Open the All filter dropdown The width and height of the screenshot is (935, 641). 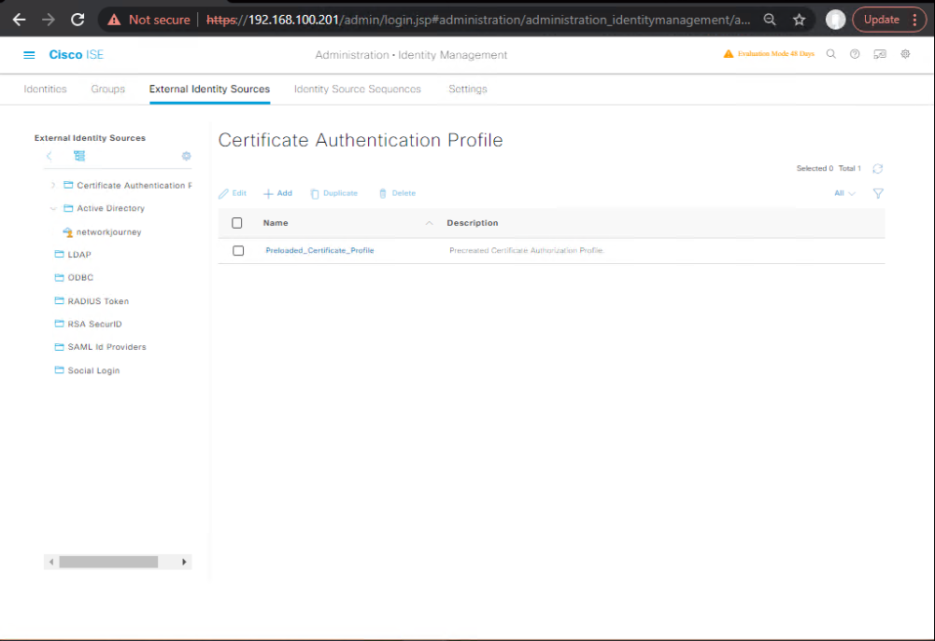tap(844, 194)
